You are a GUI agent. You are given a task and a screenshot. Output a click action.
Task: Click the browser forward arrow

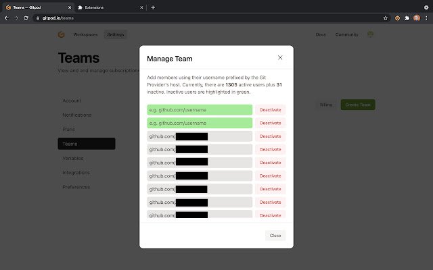point(16,18)
